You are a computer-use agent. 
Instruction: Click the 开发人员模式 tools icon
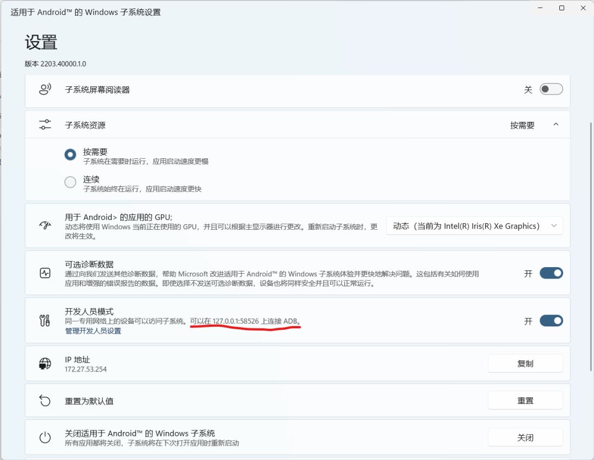pos(45,320)
